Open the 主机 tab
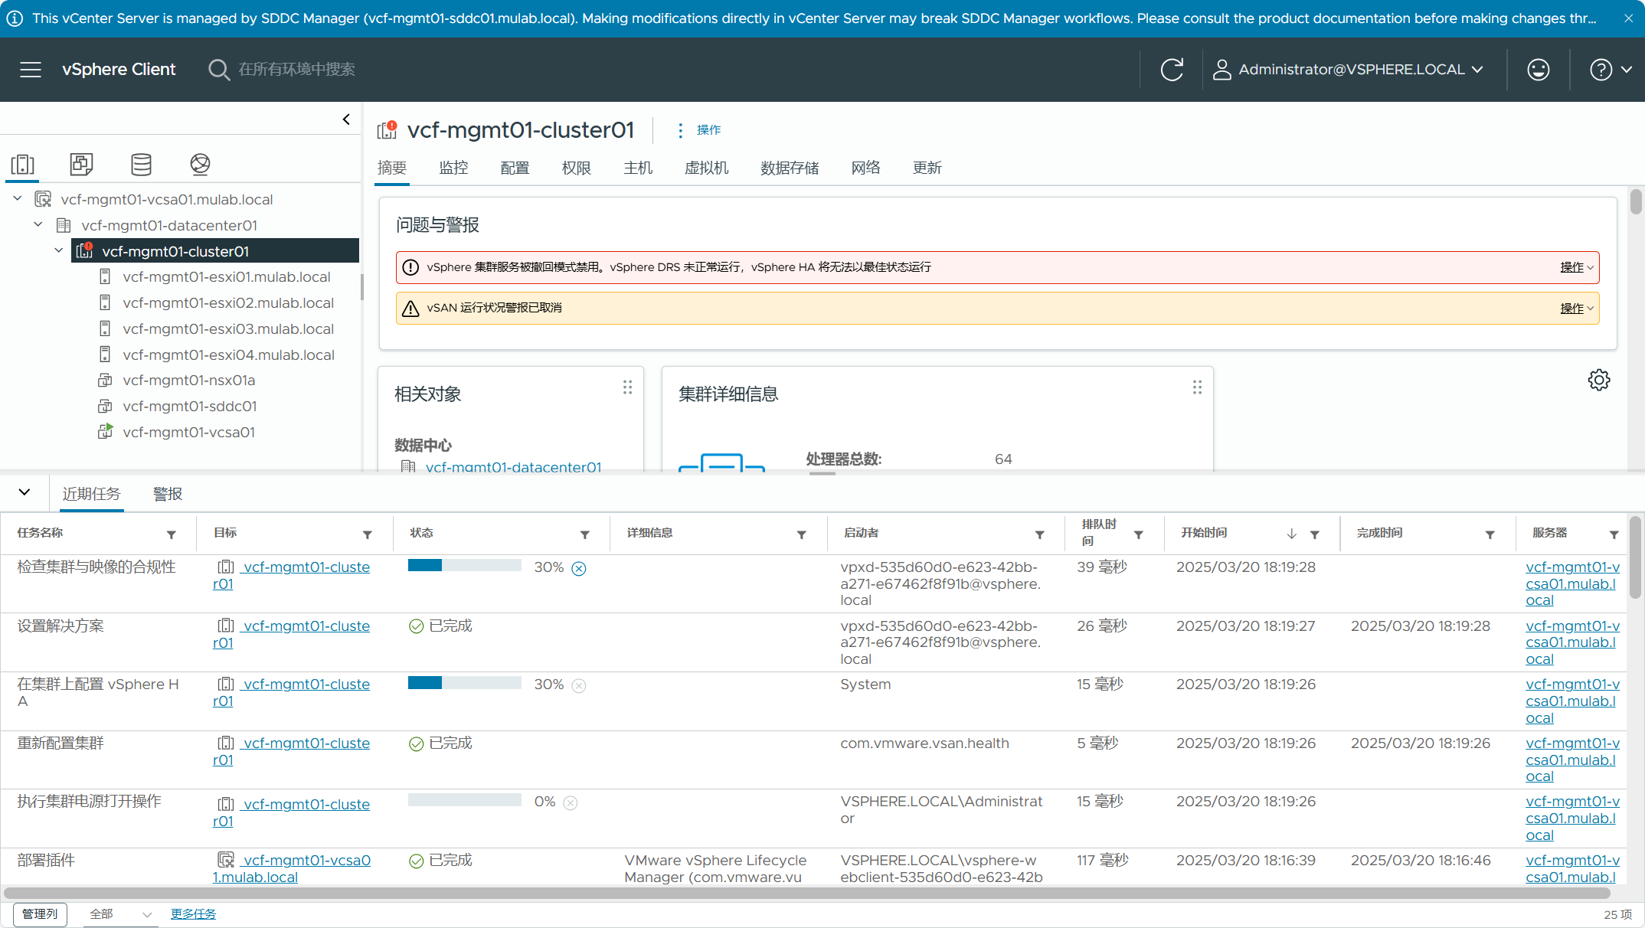Image resolution: width=1645 pixels, height=928 pixels. click(x=638, y=168)
